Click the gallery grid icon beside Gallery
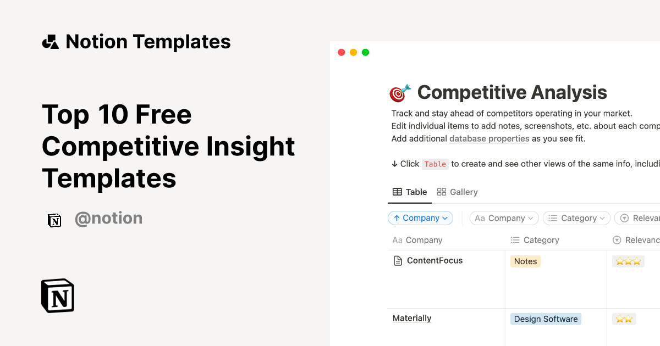The width and height of the screenshot is (660, 346). [x=441, y=192]
